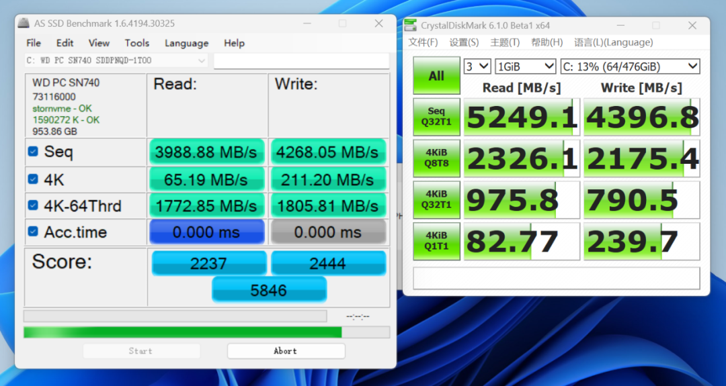The image size is (726, 386).
Task: Click the AS SSD Benchmark title bar icon
Action: (23, 23)
